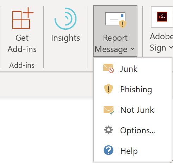This screenshot has height=163, width=173.
Task: Expand the Report Message dropdown chevron
Action: [x=132, y=48]
